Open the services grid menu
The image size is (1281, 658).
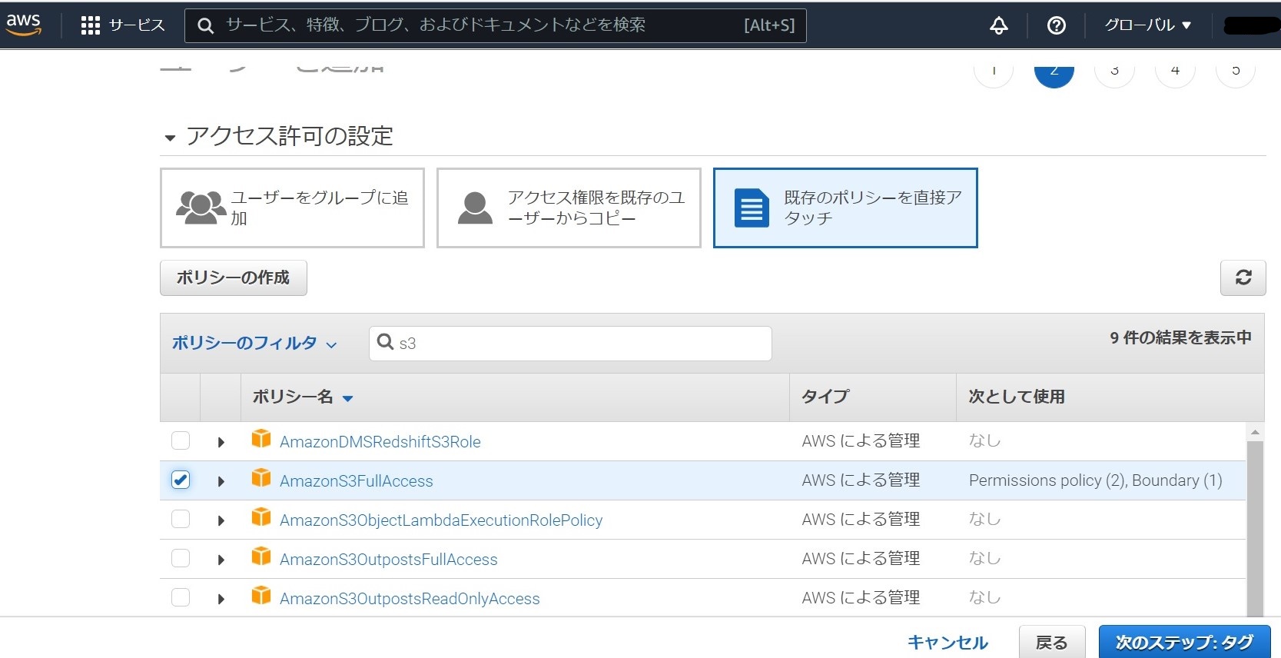pyautogui.click(x=91, y=25)
